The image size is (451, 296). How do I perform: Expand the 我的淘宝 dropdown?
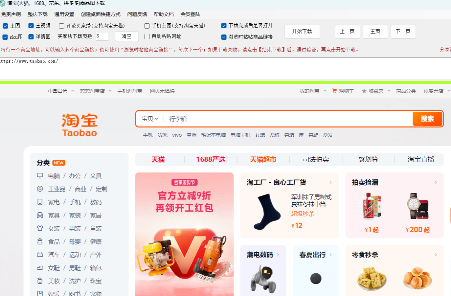[x=313, y=91]
